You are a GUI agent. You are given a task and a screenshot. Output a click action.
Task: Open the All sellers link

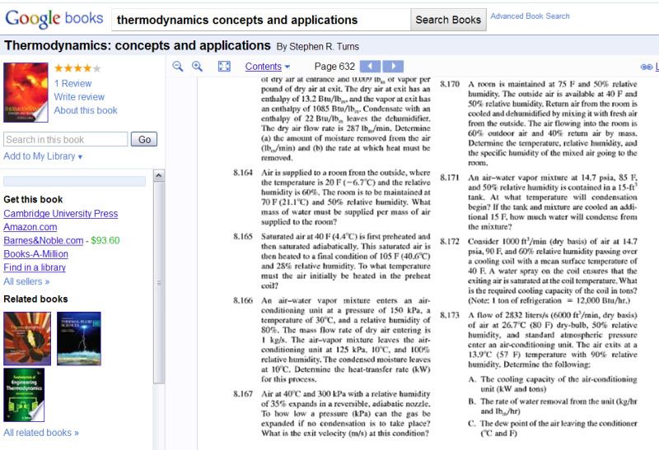click(26, 281)
